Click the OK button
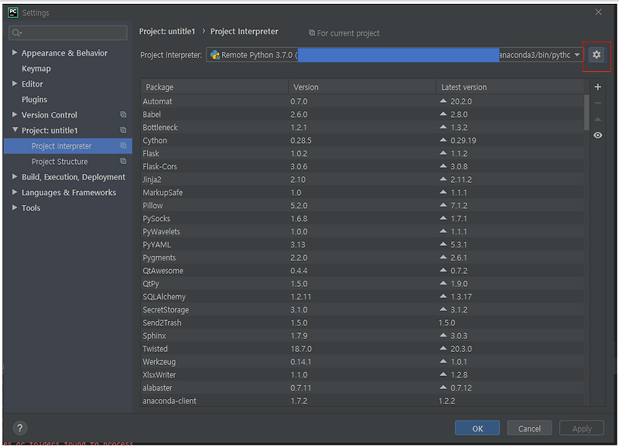The height and width of the screenshot is (447, 619). click(477, 428)
